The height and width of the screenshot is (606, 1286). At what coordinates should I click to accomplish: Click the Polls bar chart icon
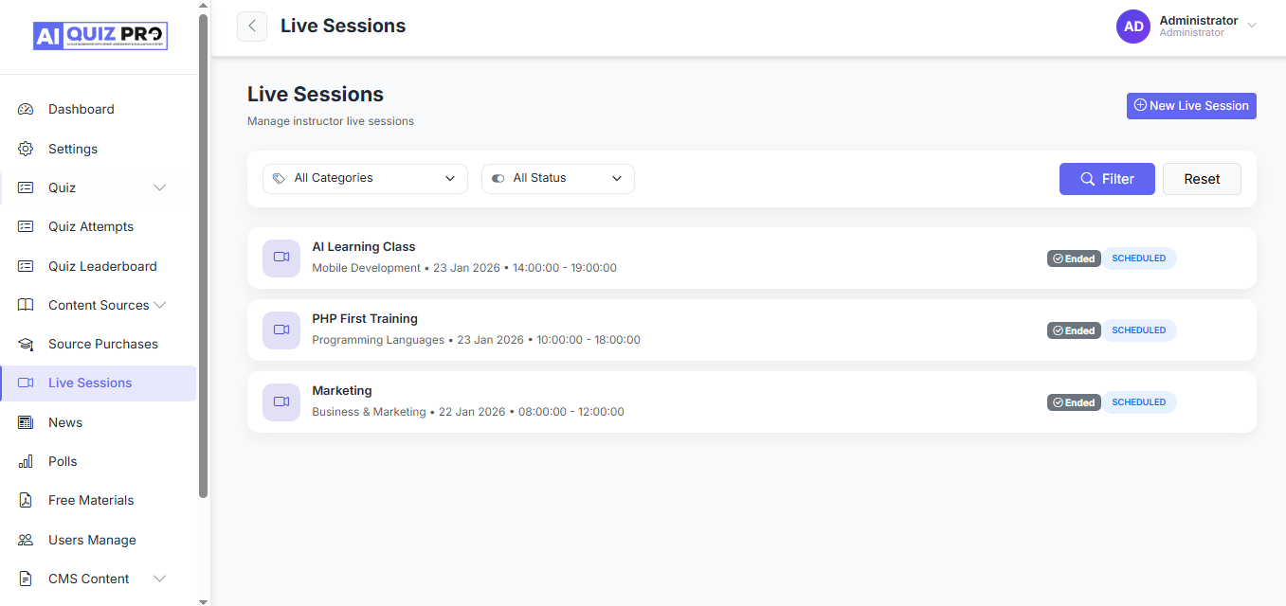[26, 461]
